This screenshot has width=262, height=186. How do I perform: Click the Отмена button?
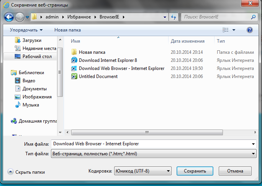point(235,171)
